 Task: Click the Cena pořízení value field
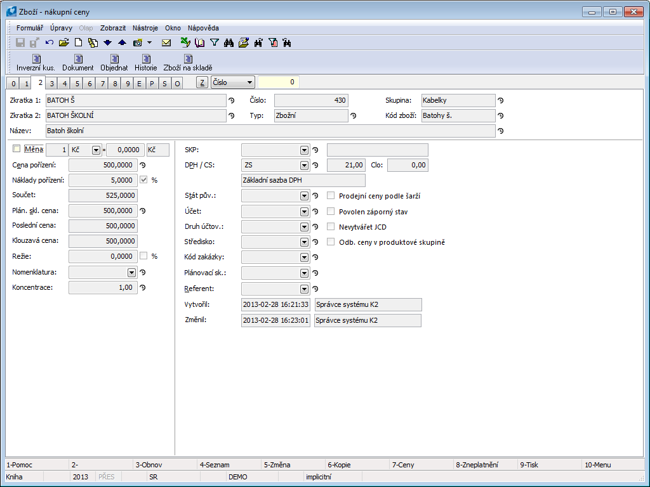(x=102, y=165)
